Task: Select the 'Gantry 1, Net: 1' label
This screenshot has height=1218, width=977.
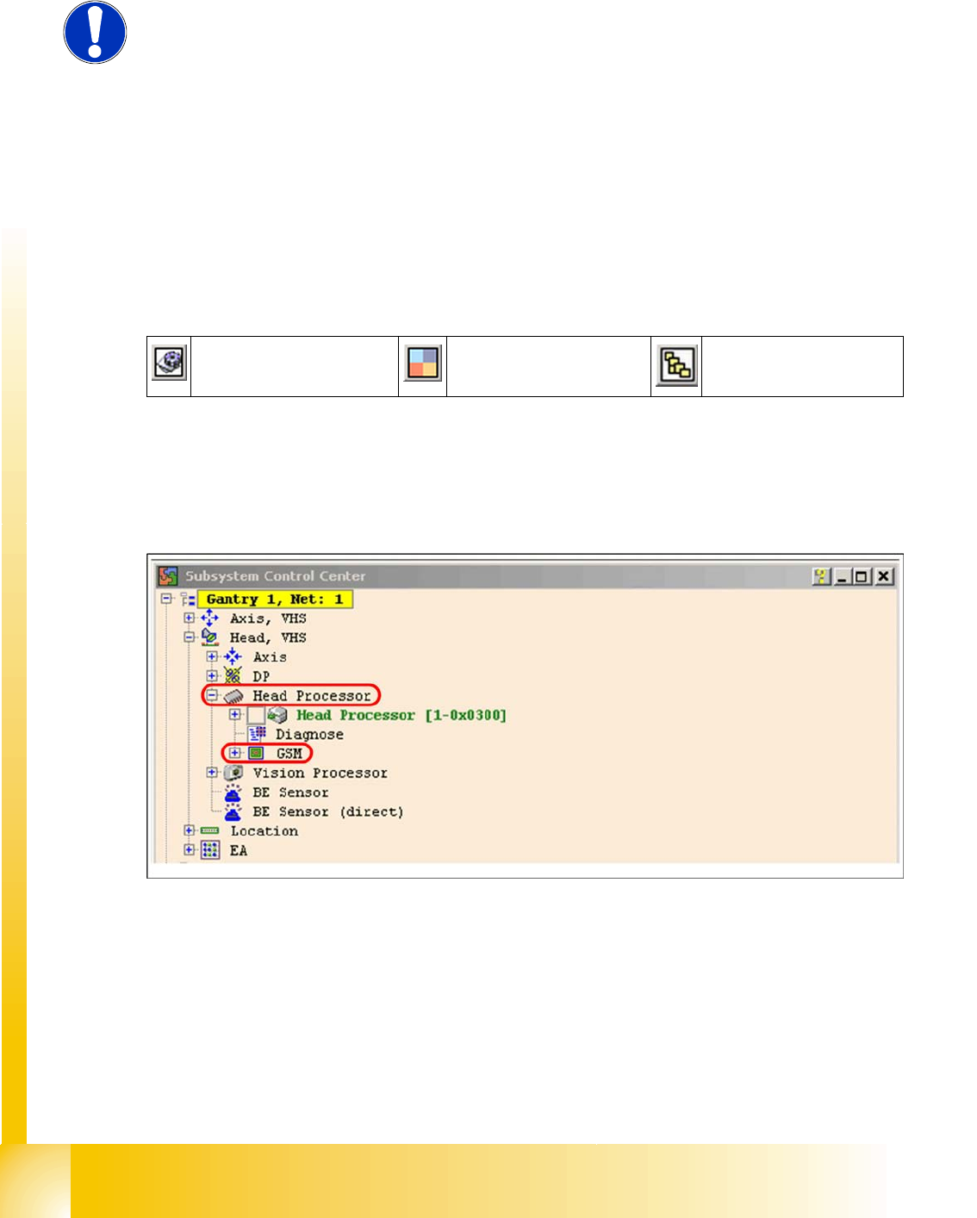Action: point(275,599)
